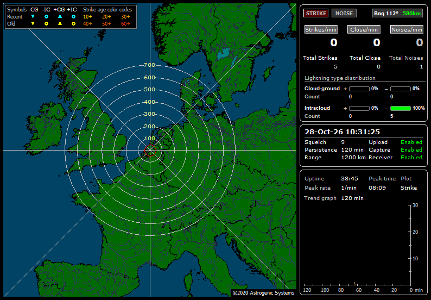
Task: Click the Squelch value 9
Action: point(343,142)
